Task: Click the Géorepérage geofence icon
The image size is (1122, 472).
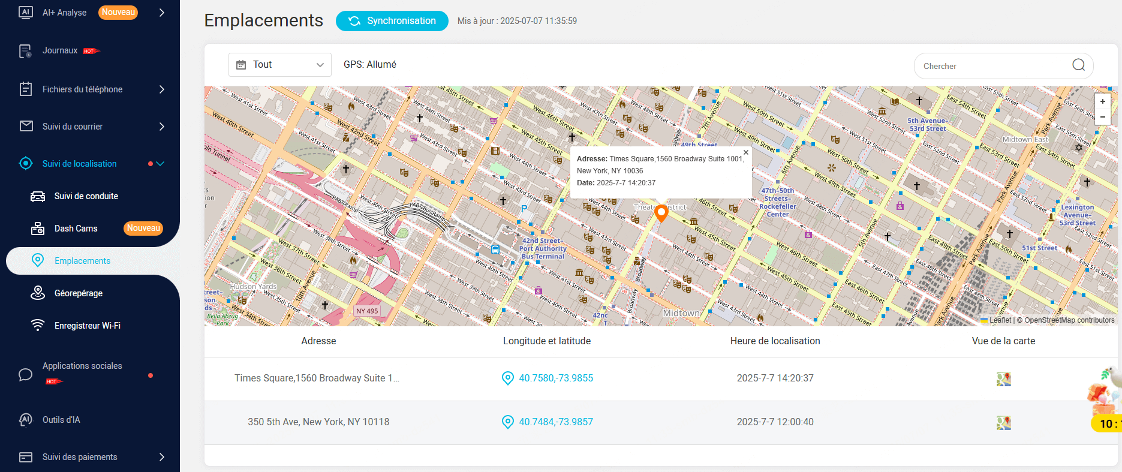Action: [38, 293]
